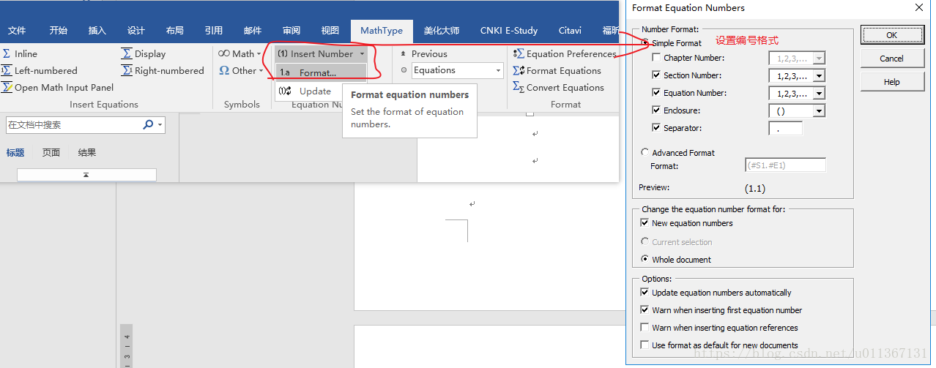
Task: Open Equation Preferences
Action: (x=565, y=53)
